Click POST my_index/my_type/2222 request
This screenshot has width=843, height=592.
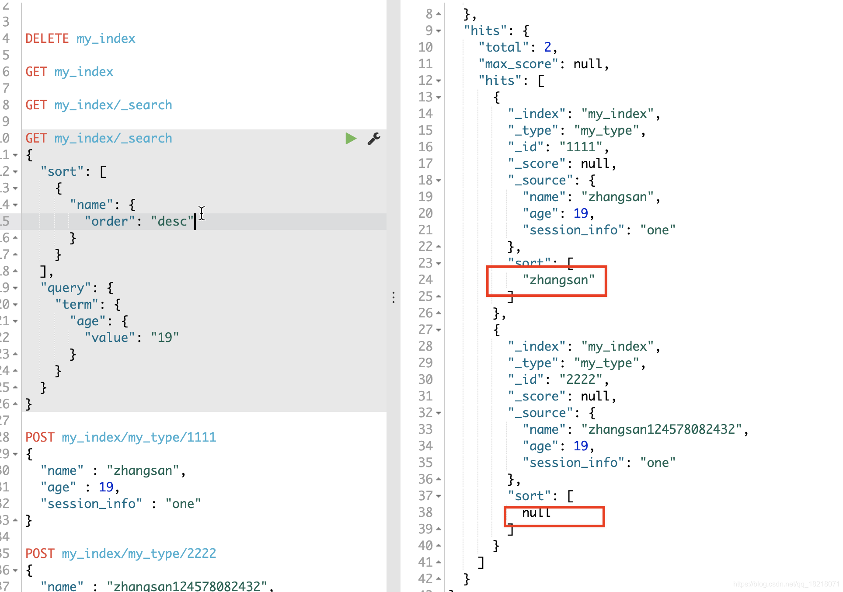(121, 554)
